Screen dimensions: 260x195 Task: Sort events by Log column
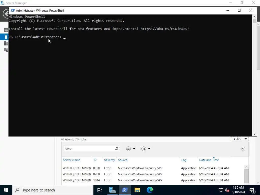coord(184,160)
